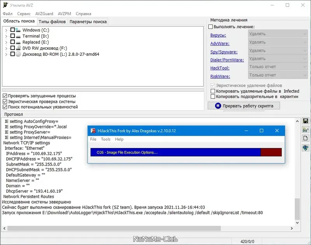The width and height of the screenshot is (311, 245).
Task: Expand the DVD RW дисковод (F:) node
Action: (6, 48)
